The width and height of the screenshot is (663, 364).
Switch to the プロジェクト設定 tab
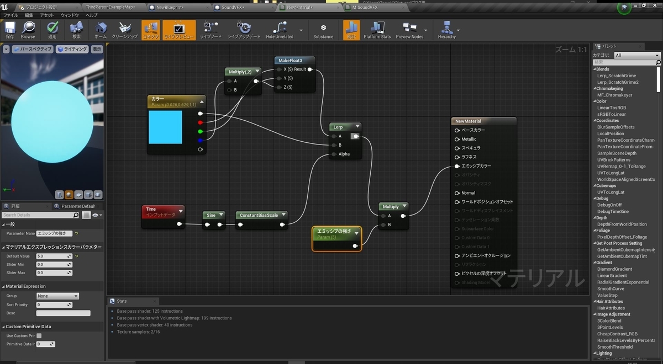click(x=41, y=7)
